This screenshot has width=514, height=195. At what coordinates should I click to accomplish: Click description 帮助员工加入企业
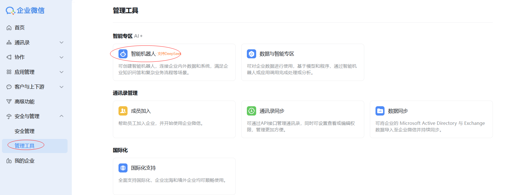[161, 123]
